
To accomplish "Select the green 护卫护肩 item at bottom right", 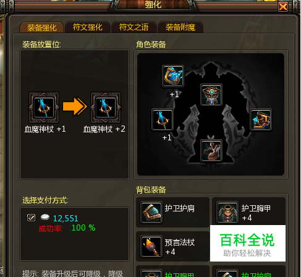I will [x=248, y=271].
